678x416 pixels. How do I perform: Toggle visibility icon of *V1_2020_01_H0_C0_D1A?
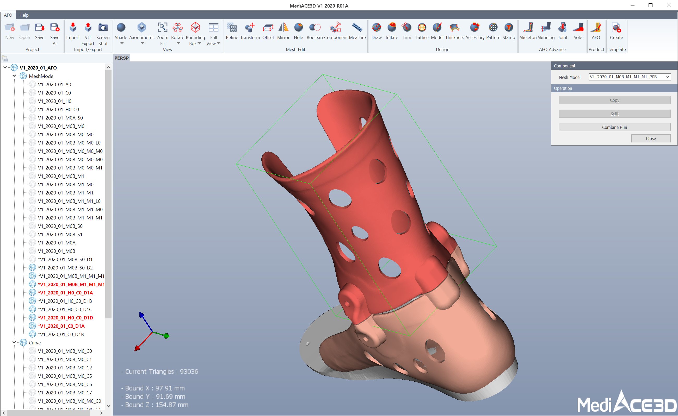pyautogui.click(x=33, y=292)
